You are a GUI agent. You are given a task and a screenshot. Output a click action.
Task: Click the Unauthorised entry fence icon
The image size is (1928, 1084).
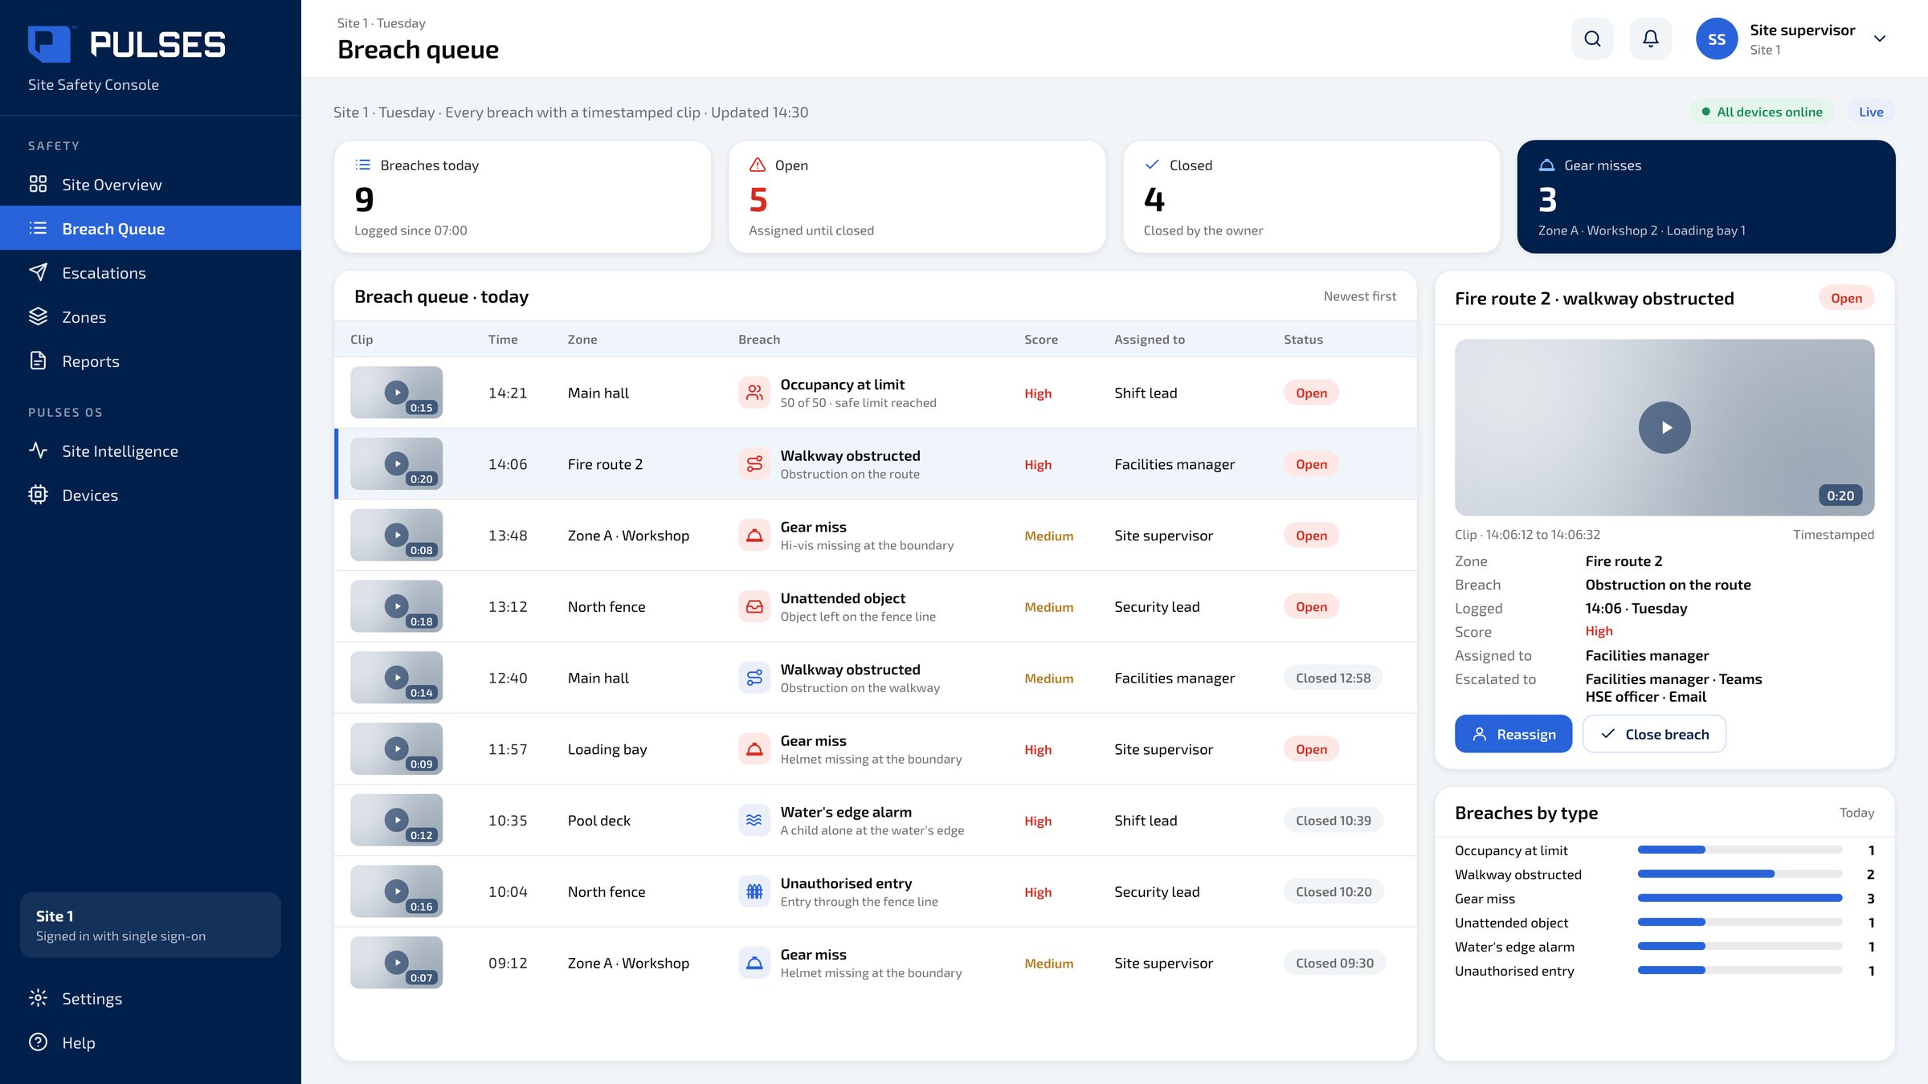pos(754,891)
